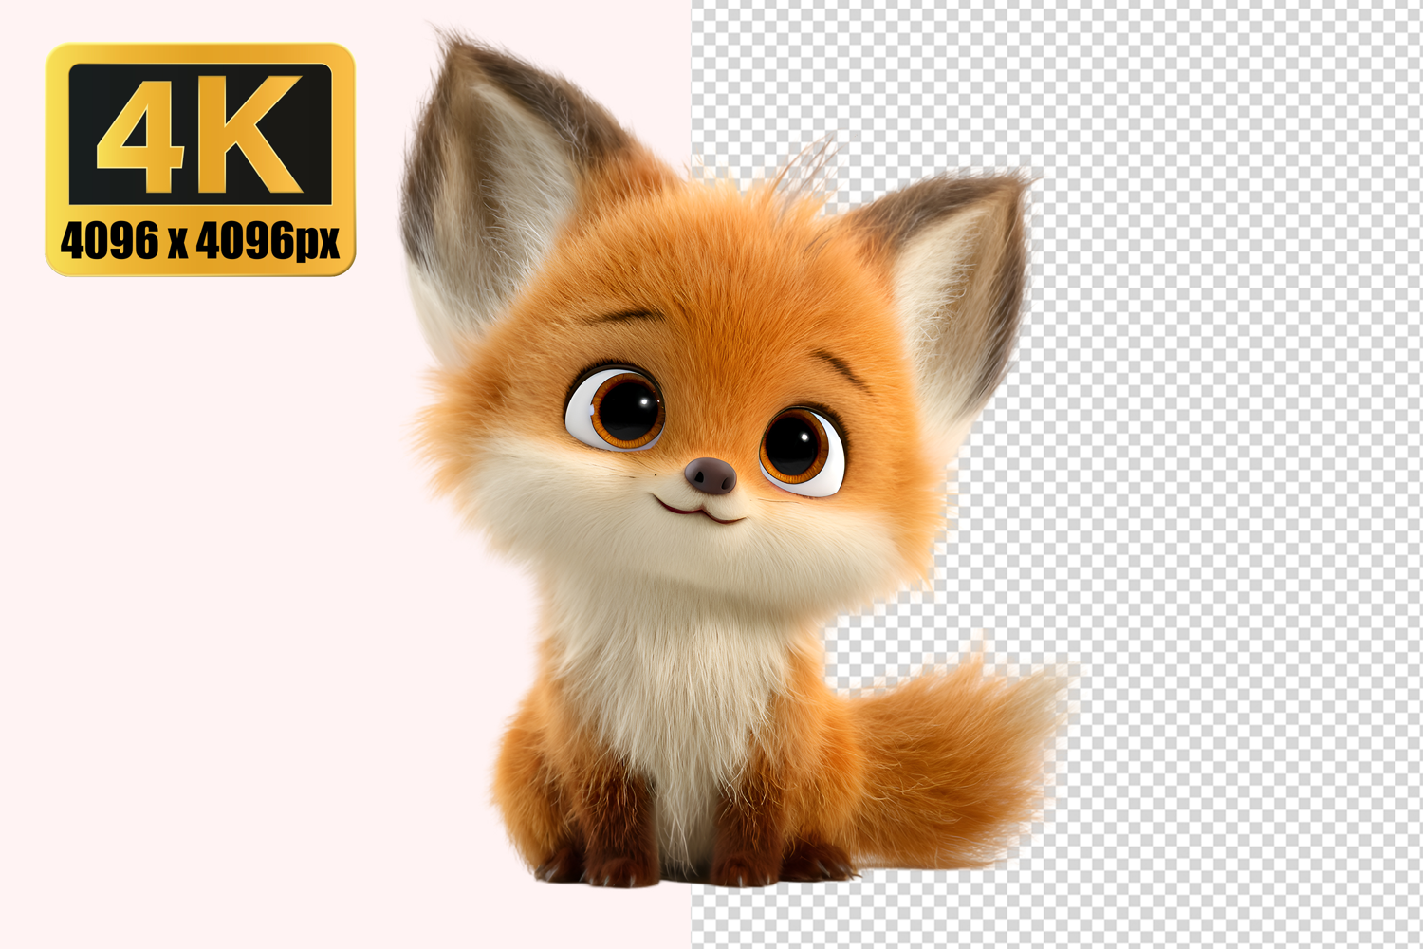Image resolution: width=1423 pixels, height=949 pixels.
Task: Click the large gold "4K" lettering
Action: [200, 134]
